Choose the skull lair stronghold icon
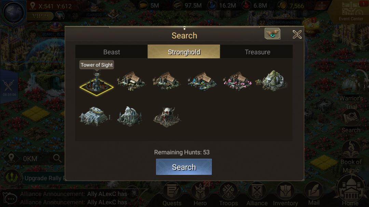The image size is (369, 207). coord(167,117)
